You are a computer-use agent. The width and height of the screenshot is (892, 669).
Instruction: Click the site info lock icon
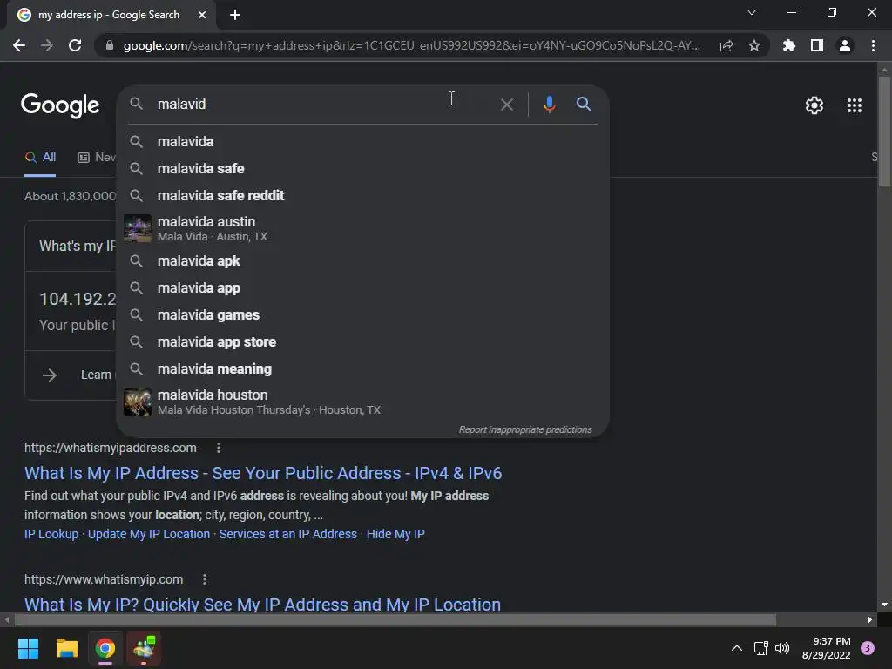tap(109, 45)
